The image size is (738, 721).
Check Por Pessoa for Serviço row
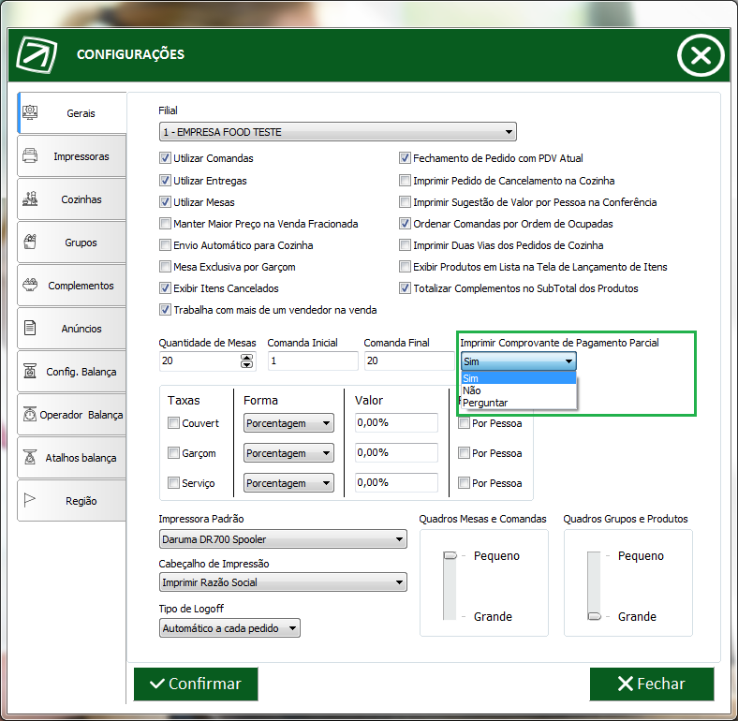pyautogui.click(x=465, y=483)
